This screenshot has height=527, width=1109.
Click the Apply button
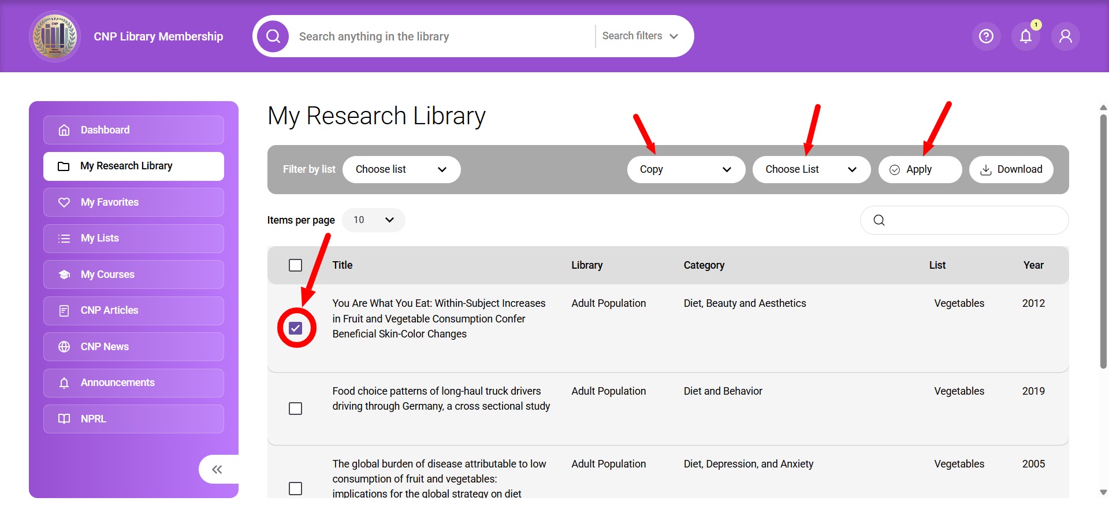919,169
